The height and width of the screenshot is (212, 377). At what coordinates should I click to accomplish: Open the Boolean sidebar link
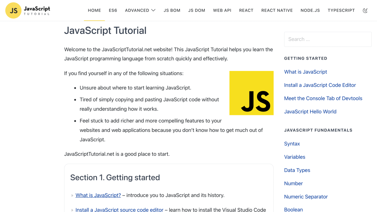[294, 209]
